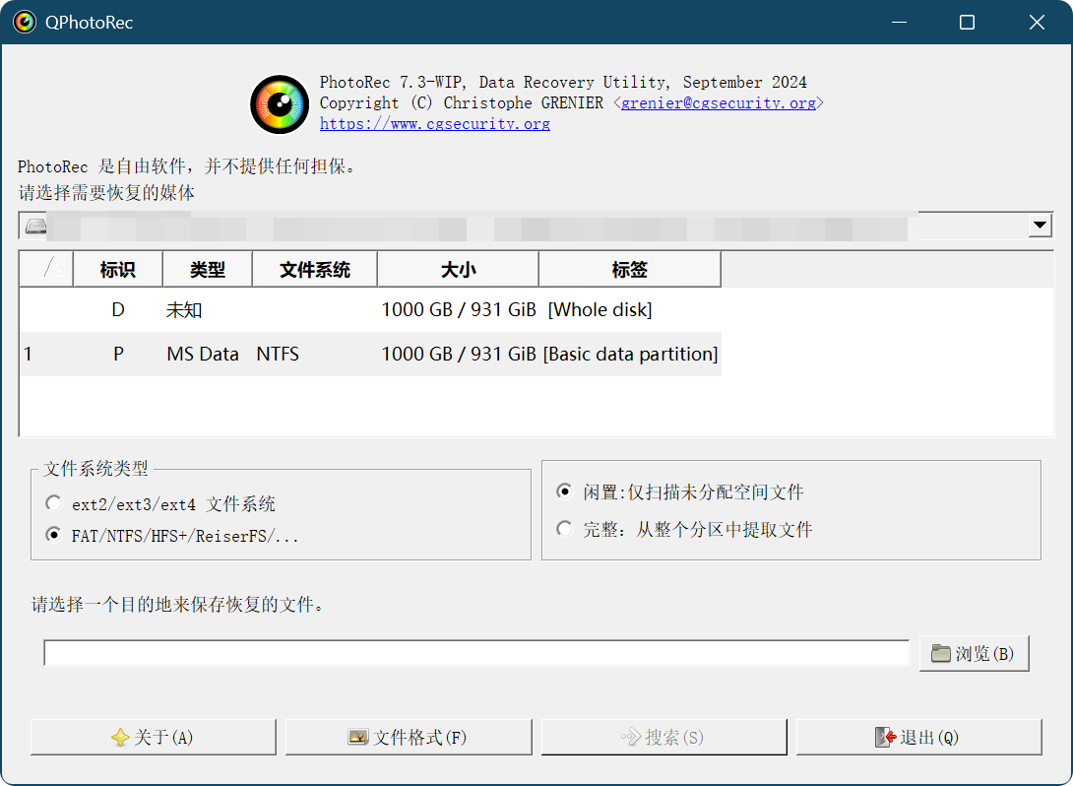Viewport: 1073px width, 786px height.
Task: Click 1000 GB / 931 GiB in MS Data row
Action: coord(459,354)
